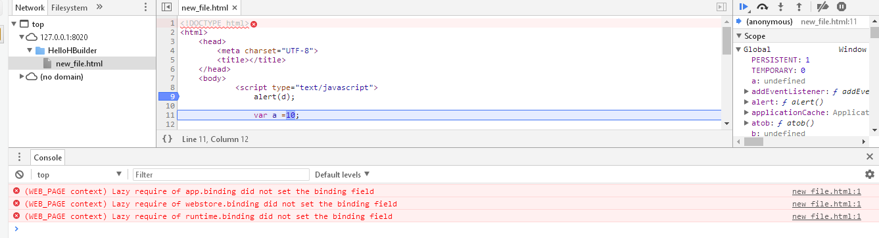Open new_file.html:1 link for runtime.binding error

(x=826, y=216)
